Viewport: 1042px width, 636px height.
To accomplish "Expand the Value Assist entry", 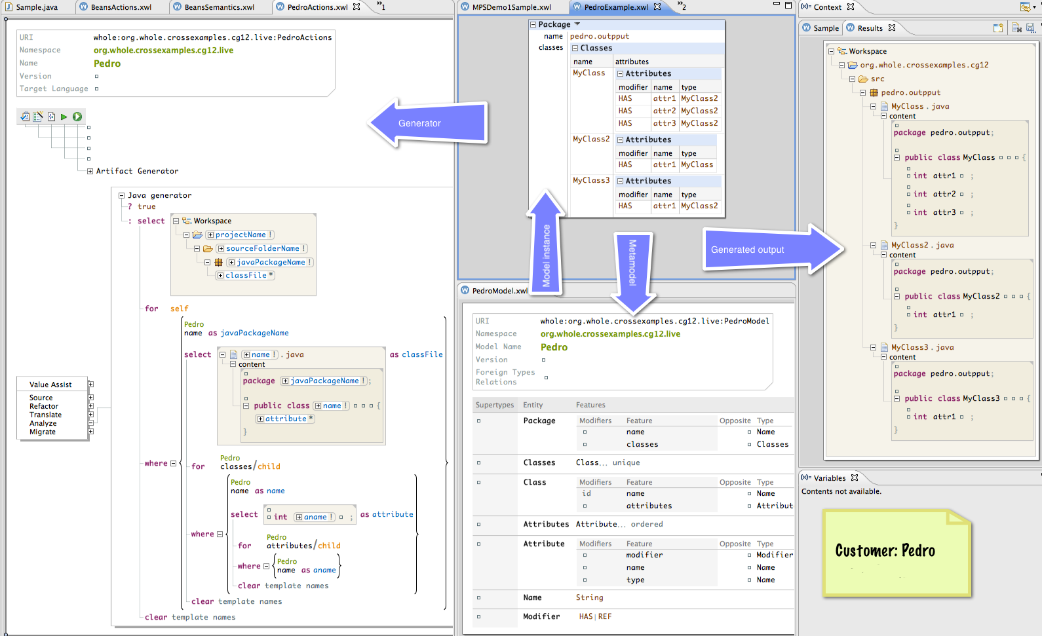I will [x=90, y=384].
